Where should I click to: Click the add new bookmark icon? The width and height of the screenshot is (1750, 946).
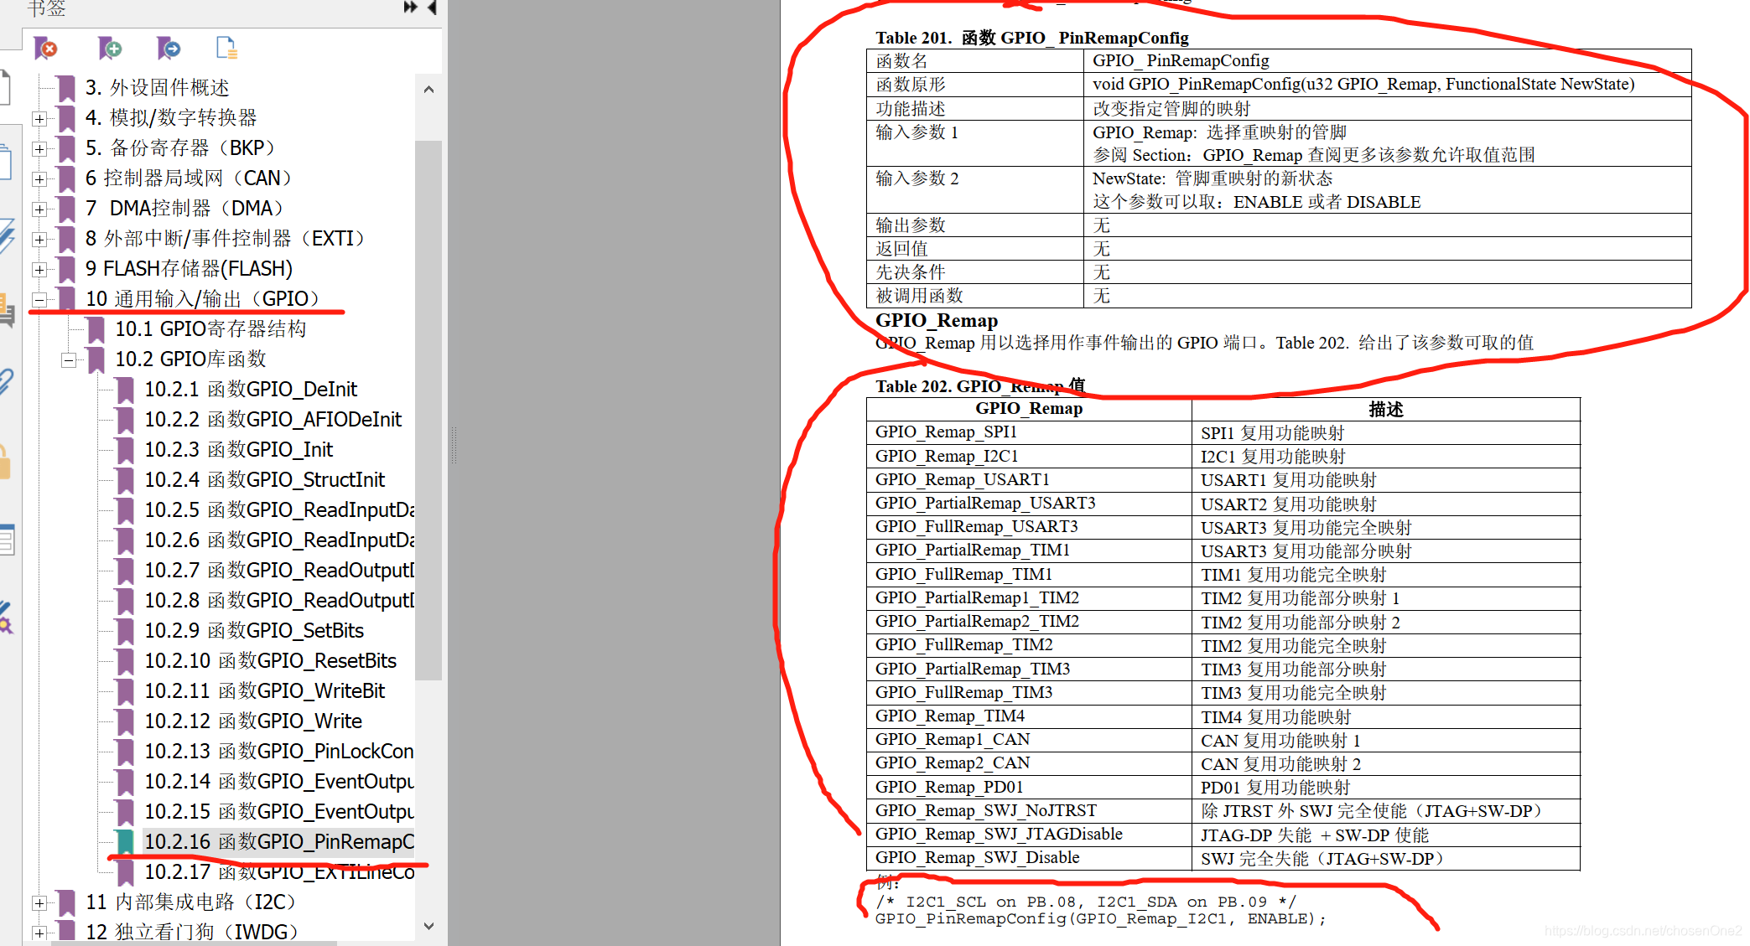(x=109, y=49)
